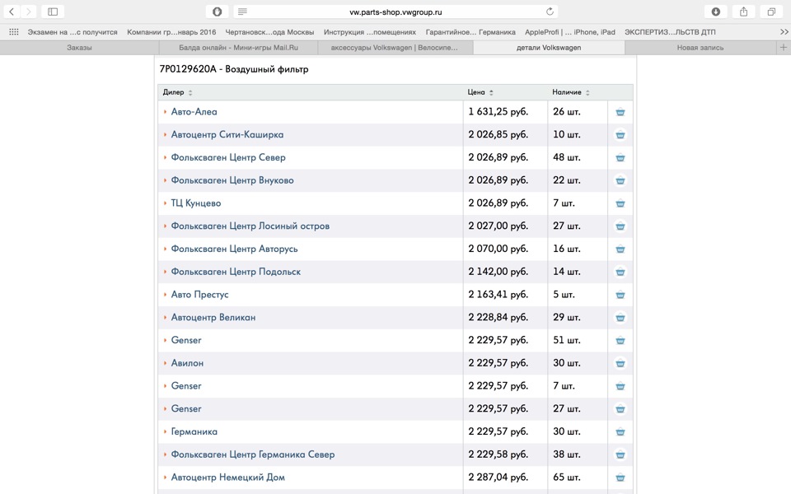791x494 pixels.
Task: Switch to аксессуары Volkswagen tab
Action: tap(395, 48)
